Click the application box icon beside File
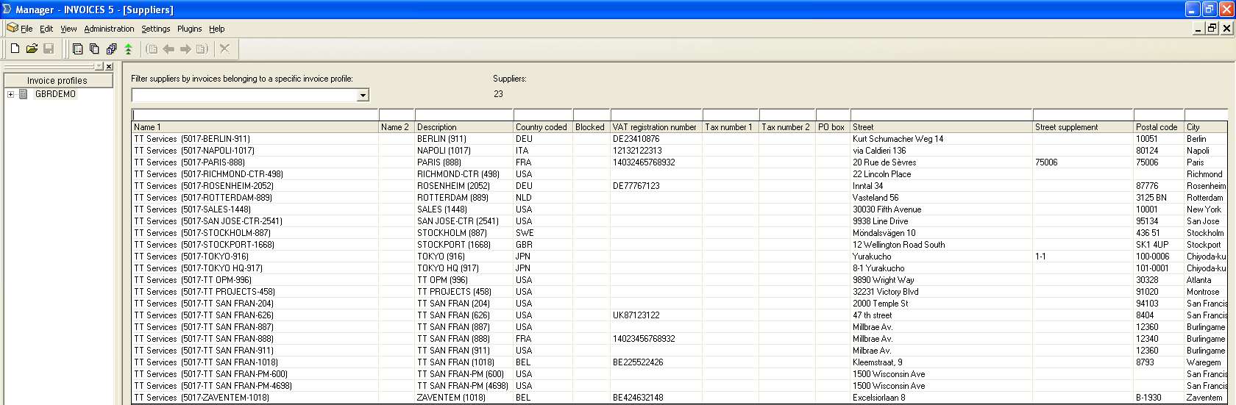Image resolution: width=1236 pixels, height=405 pixels. (12, 28)
